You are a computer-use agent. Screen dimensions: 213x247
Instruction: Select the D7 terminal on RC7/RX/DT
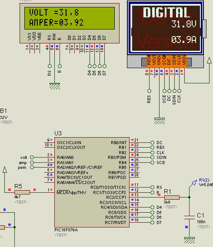(152, 222)
